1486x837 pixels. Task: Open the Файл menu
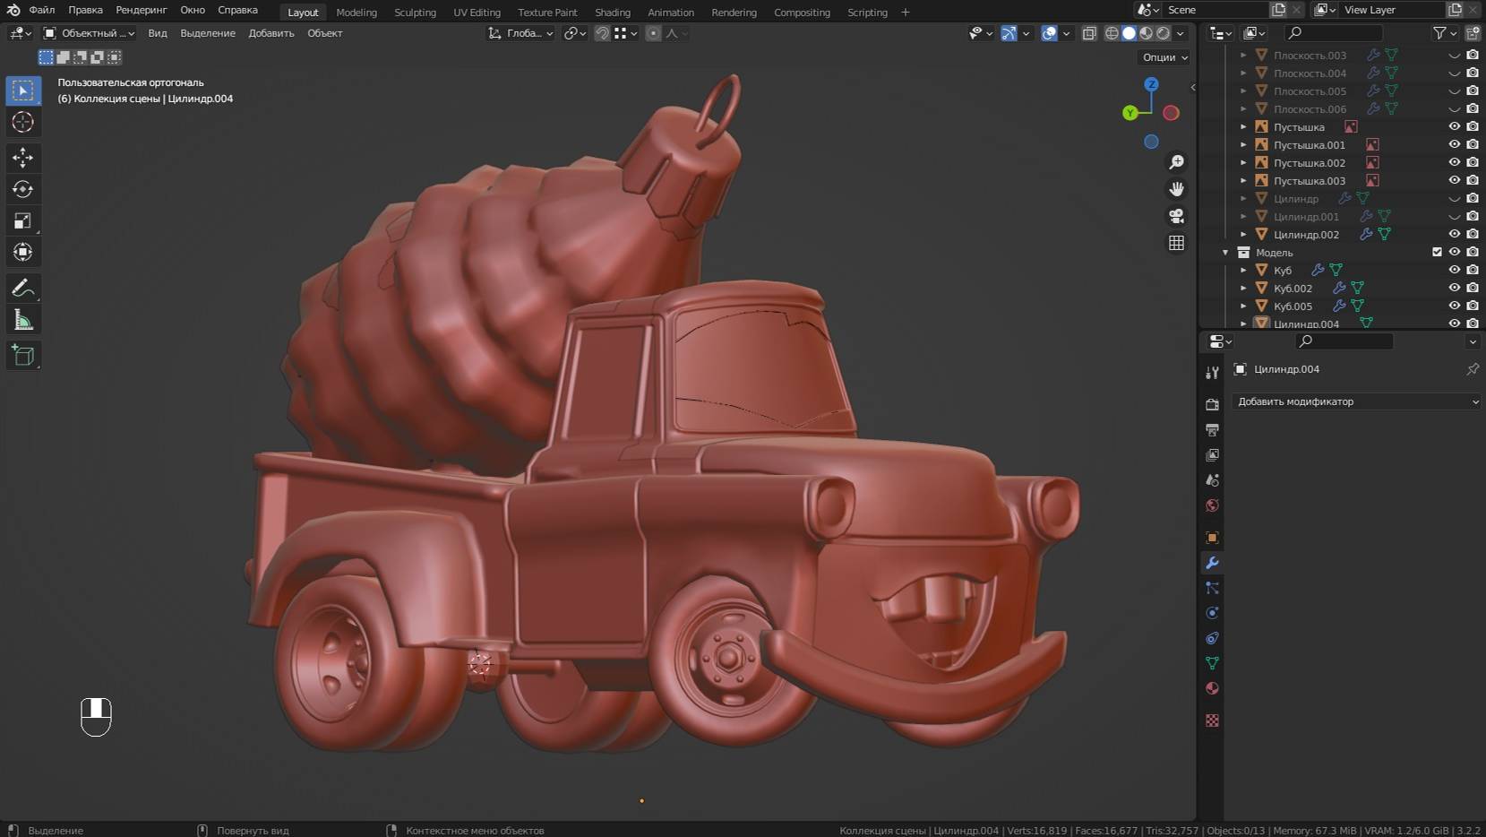point(41,10)
